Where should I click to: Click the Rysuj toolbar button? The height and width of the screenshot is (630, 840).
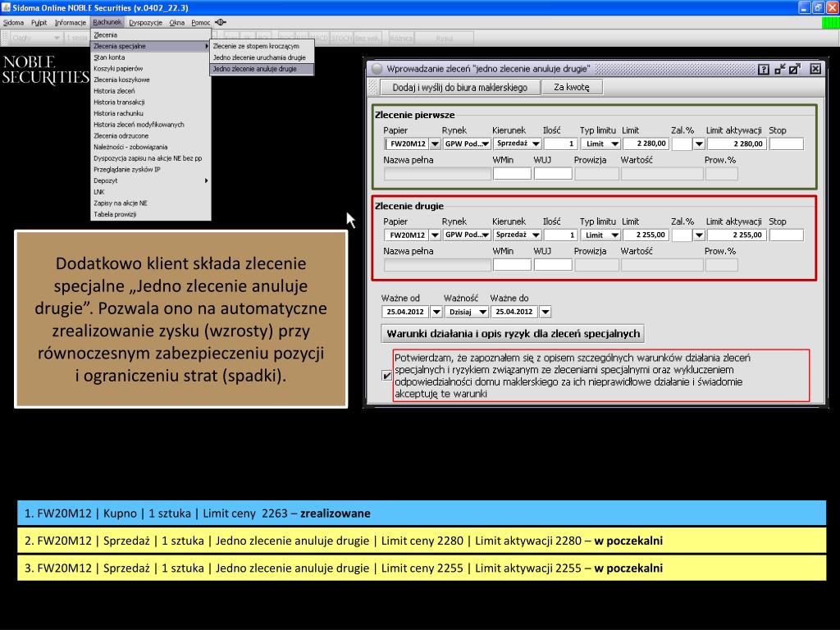click(444, 38)
